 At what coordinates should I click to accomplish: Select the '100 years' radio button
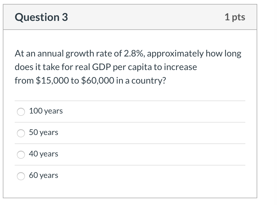click(21, 112)
